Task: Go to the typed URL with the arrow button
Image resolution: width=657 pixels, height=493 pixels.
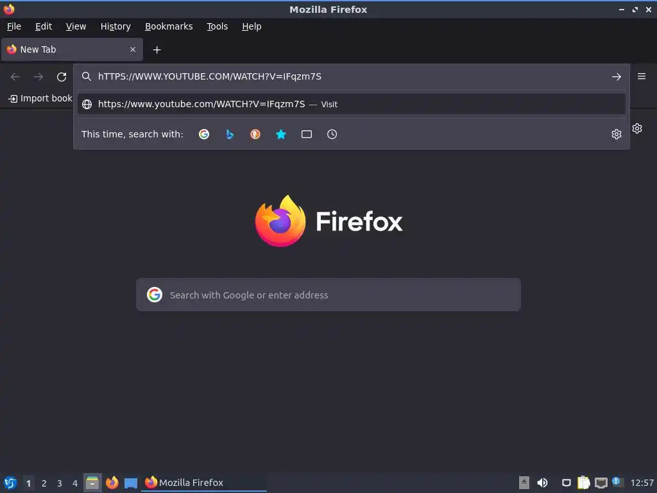Action: click(x=617, y=77)
